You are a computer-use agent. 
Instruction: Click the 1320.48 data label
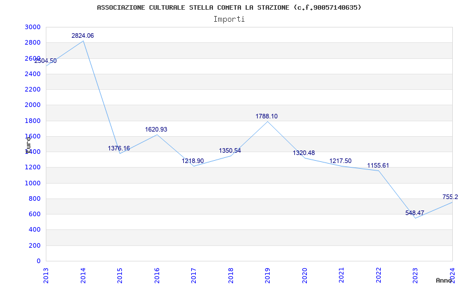pyautogui.click(x=304, y=153)
